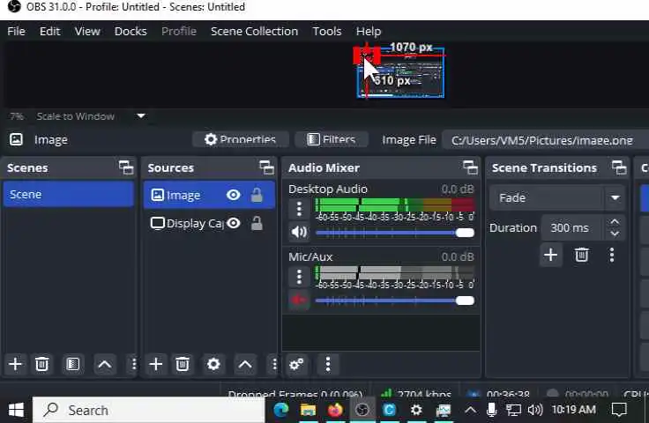
Task: Click the Properties button
Action: [x=241, y=139]
